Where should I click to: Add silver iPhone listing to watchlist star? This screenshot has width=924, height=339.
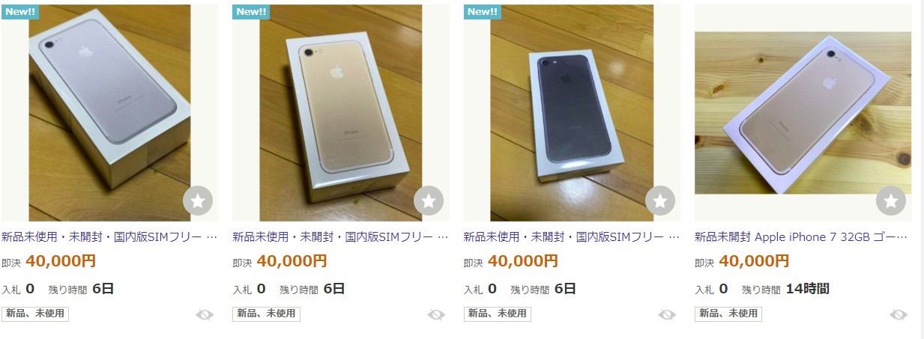(x=198, y=201)
